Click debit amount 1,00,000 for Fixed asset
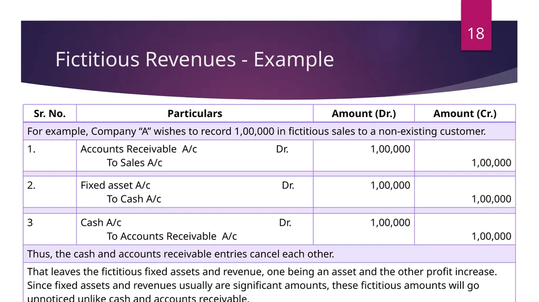The width and height of the screenshot is (539, 302). tap(390, 185)
